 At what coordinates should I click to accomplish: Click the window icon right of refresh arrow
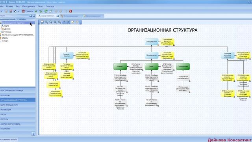coord(50,11)
